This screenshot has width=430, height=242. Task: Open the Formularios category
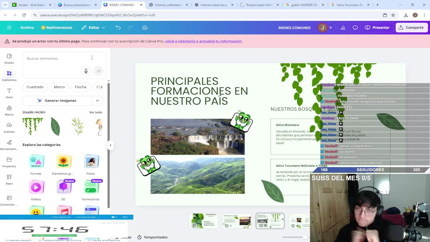90,190
